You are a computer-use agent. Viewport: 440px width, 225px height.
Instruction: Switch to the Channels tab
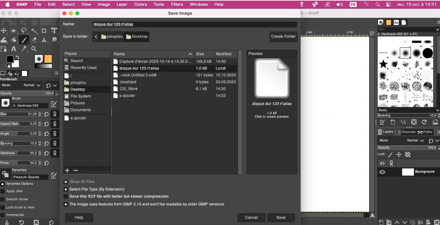pos(405,132)
